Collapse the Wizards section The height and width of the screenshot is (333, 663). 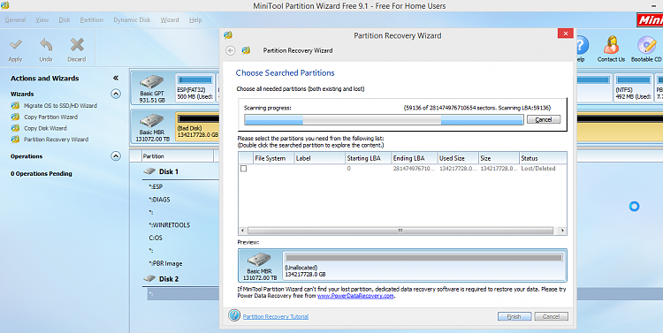coord(116,94)
